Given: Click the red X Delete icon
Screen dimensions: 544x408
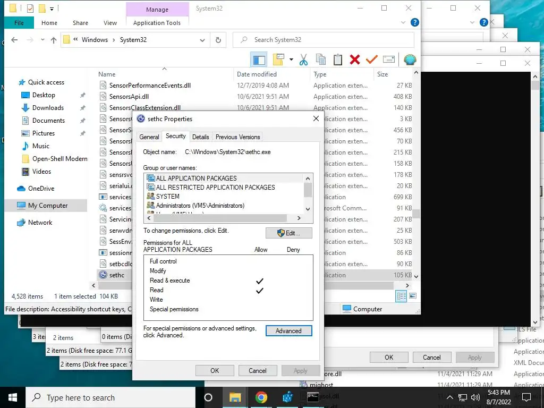Looking at the screenshot, I should 354,59.
